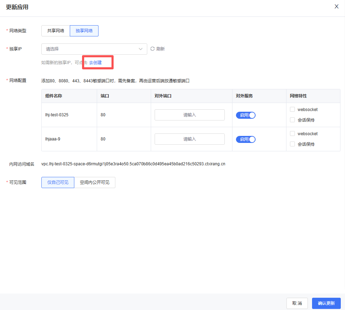Focus the 对外端口 input for lhj-test-0325
Viewport: 345px width, 310px height.
tap(189, 115)
